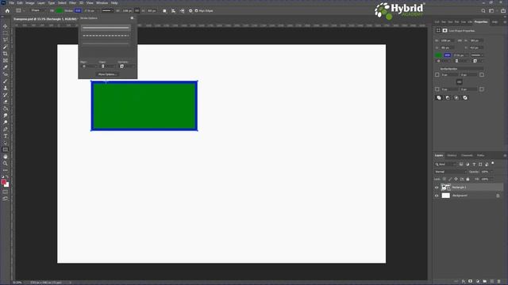508x285 pixels.
Task: Filter layers by pixel layer icon
Action: tap(461, 164)
